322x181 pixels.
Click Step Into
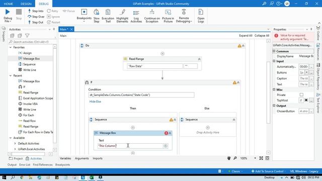[36, 11]
